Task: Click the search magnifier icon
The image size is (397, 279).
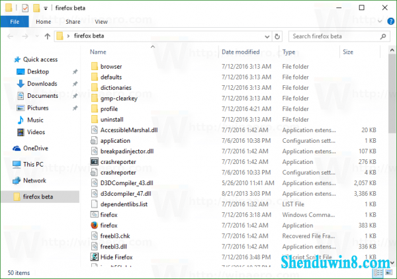Action: [383, 36]
